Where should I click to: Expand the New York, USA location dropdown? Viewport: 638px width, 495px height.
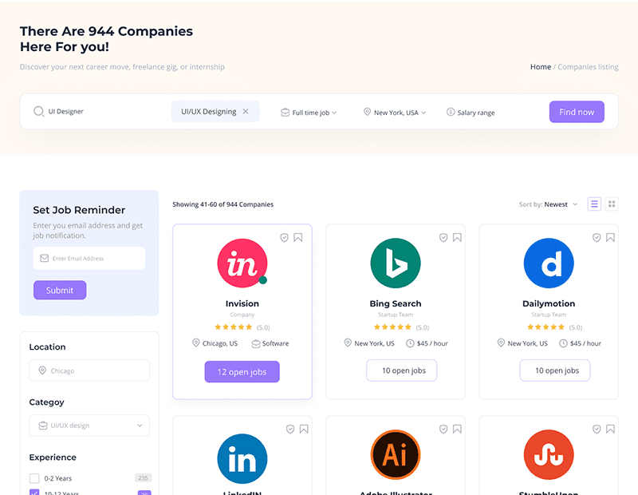pyautogui.click(x=395, y=113)
